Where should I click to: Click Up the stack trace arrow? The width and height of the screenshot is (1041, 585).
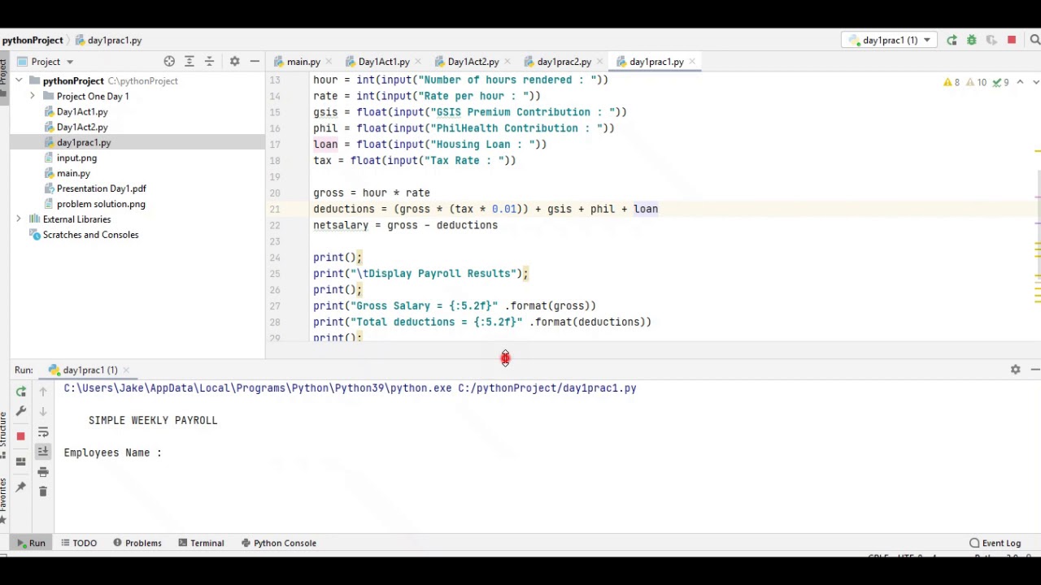click(x=43, y=392)
